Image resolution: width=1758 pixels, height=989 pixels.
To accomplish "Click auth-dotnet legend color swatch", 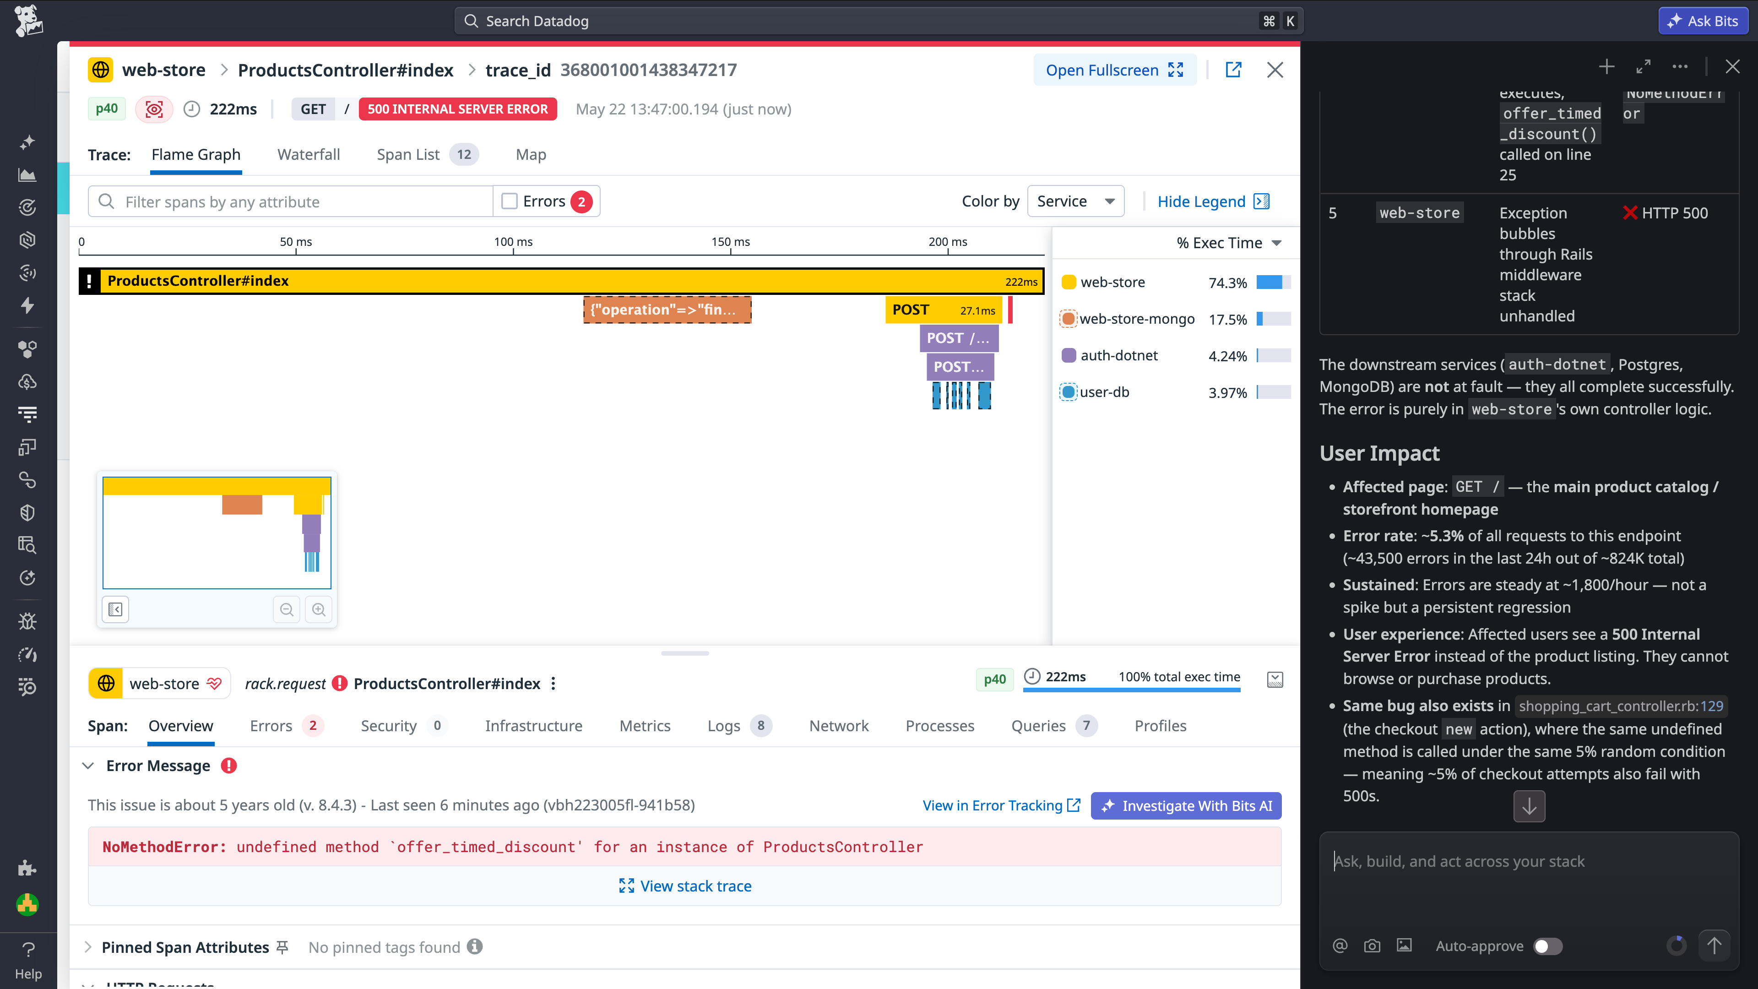I will (1069, 355).
